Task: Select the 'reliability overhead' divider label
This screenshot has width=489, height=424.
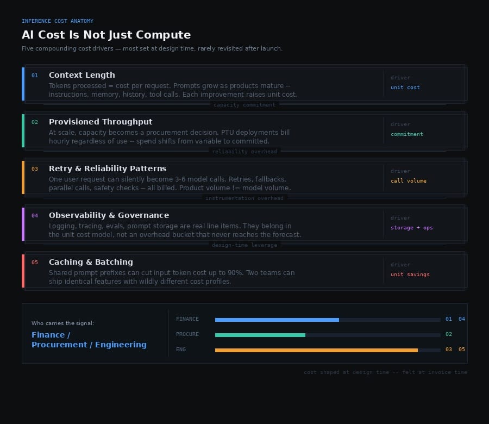Action: [244, 152]
